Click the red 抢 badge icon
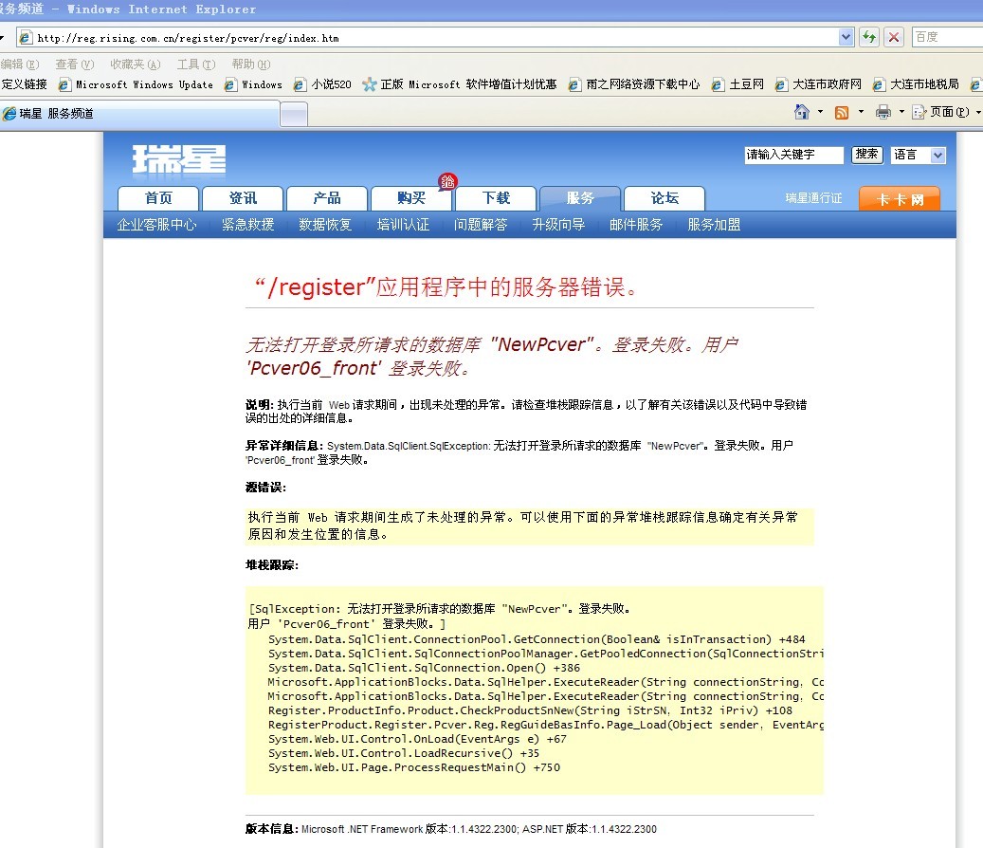This screenshot has width=983, height=848. click(x=447, y=182)
